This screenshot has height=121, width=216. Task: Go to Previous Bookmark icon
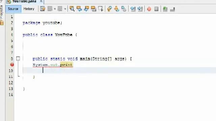coord(109,9)
